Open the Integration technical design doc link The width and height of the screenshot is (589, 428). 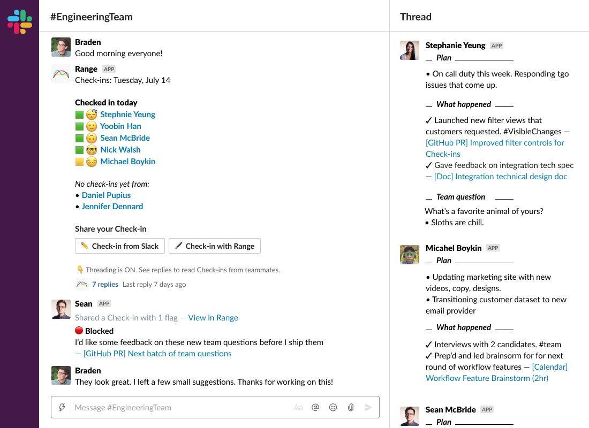pos(500,177)
